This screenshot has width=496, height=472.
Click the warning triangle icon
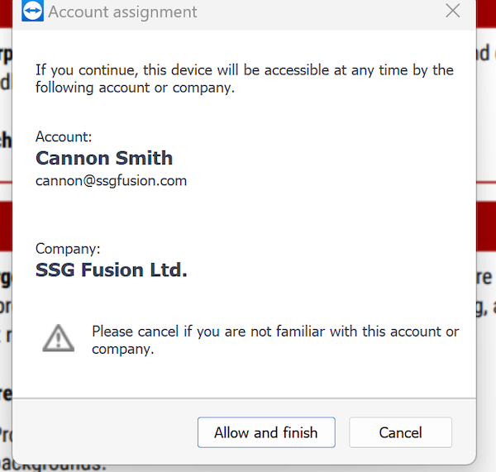click(59, 338)
